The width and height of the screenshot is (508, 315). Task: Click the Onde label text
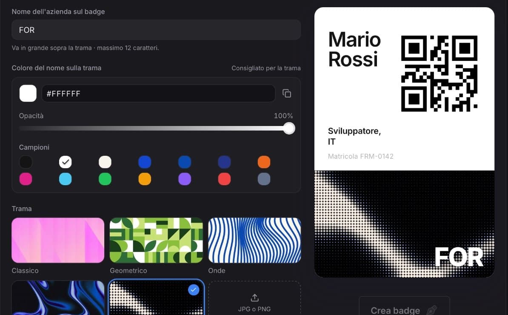pyautogui.click(x=217, y=271)
